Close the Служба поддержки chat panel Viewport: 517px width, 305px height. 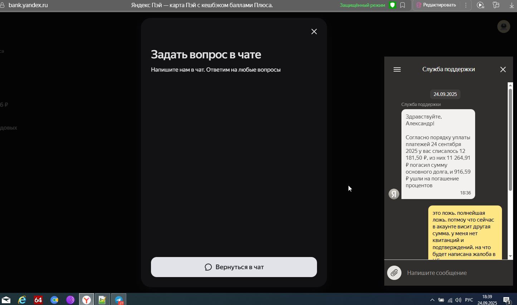point(503,69)
